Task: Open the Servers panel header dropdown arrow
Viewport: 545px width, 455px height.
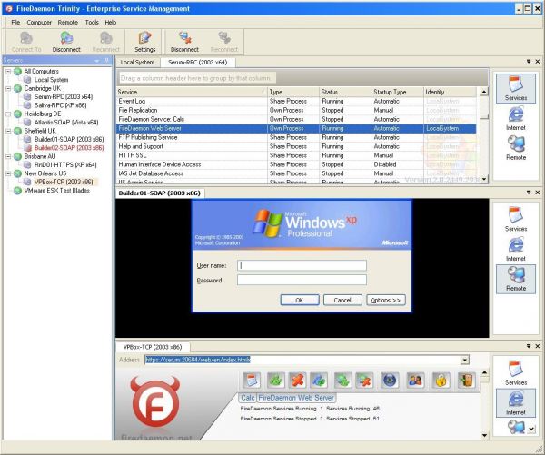Action: click(97, 61)
